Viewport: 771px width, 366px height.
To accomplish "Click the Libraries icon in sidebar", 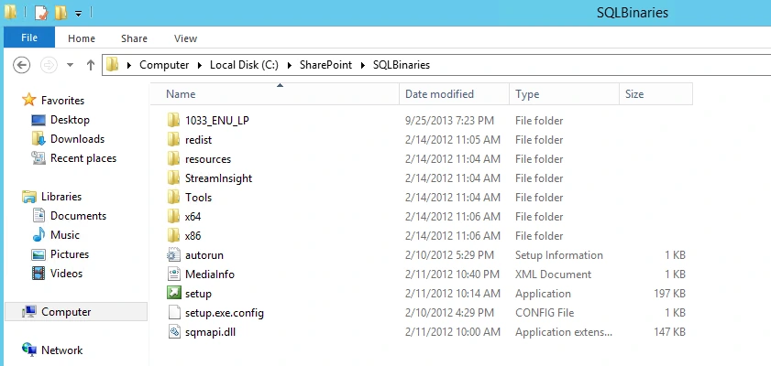I will (x=29, y=197).
